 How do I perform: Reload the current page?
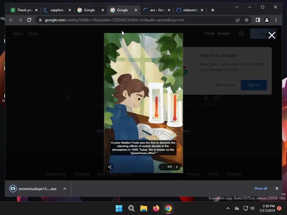point(29,20)
